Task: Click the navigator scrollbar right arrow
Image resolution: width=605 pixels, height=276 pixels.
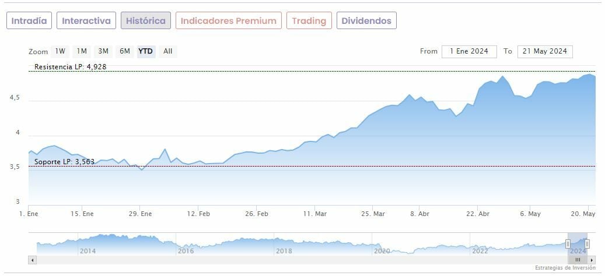Action: [592, 260]
